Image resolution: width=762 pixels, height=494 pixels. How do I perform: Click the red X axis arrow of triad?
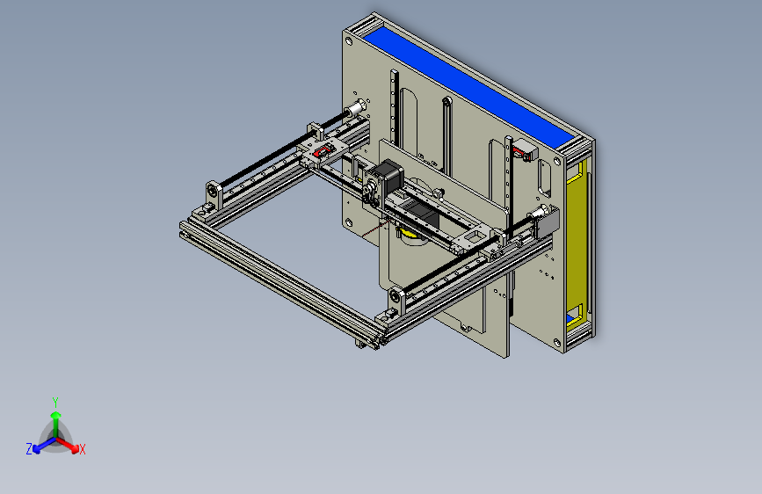68,445
